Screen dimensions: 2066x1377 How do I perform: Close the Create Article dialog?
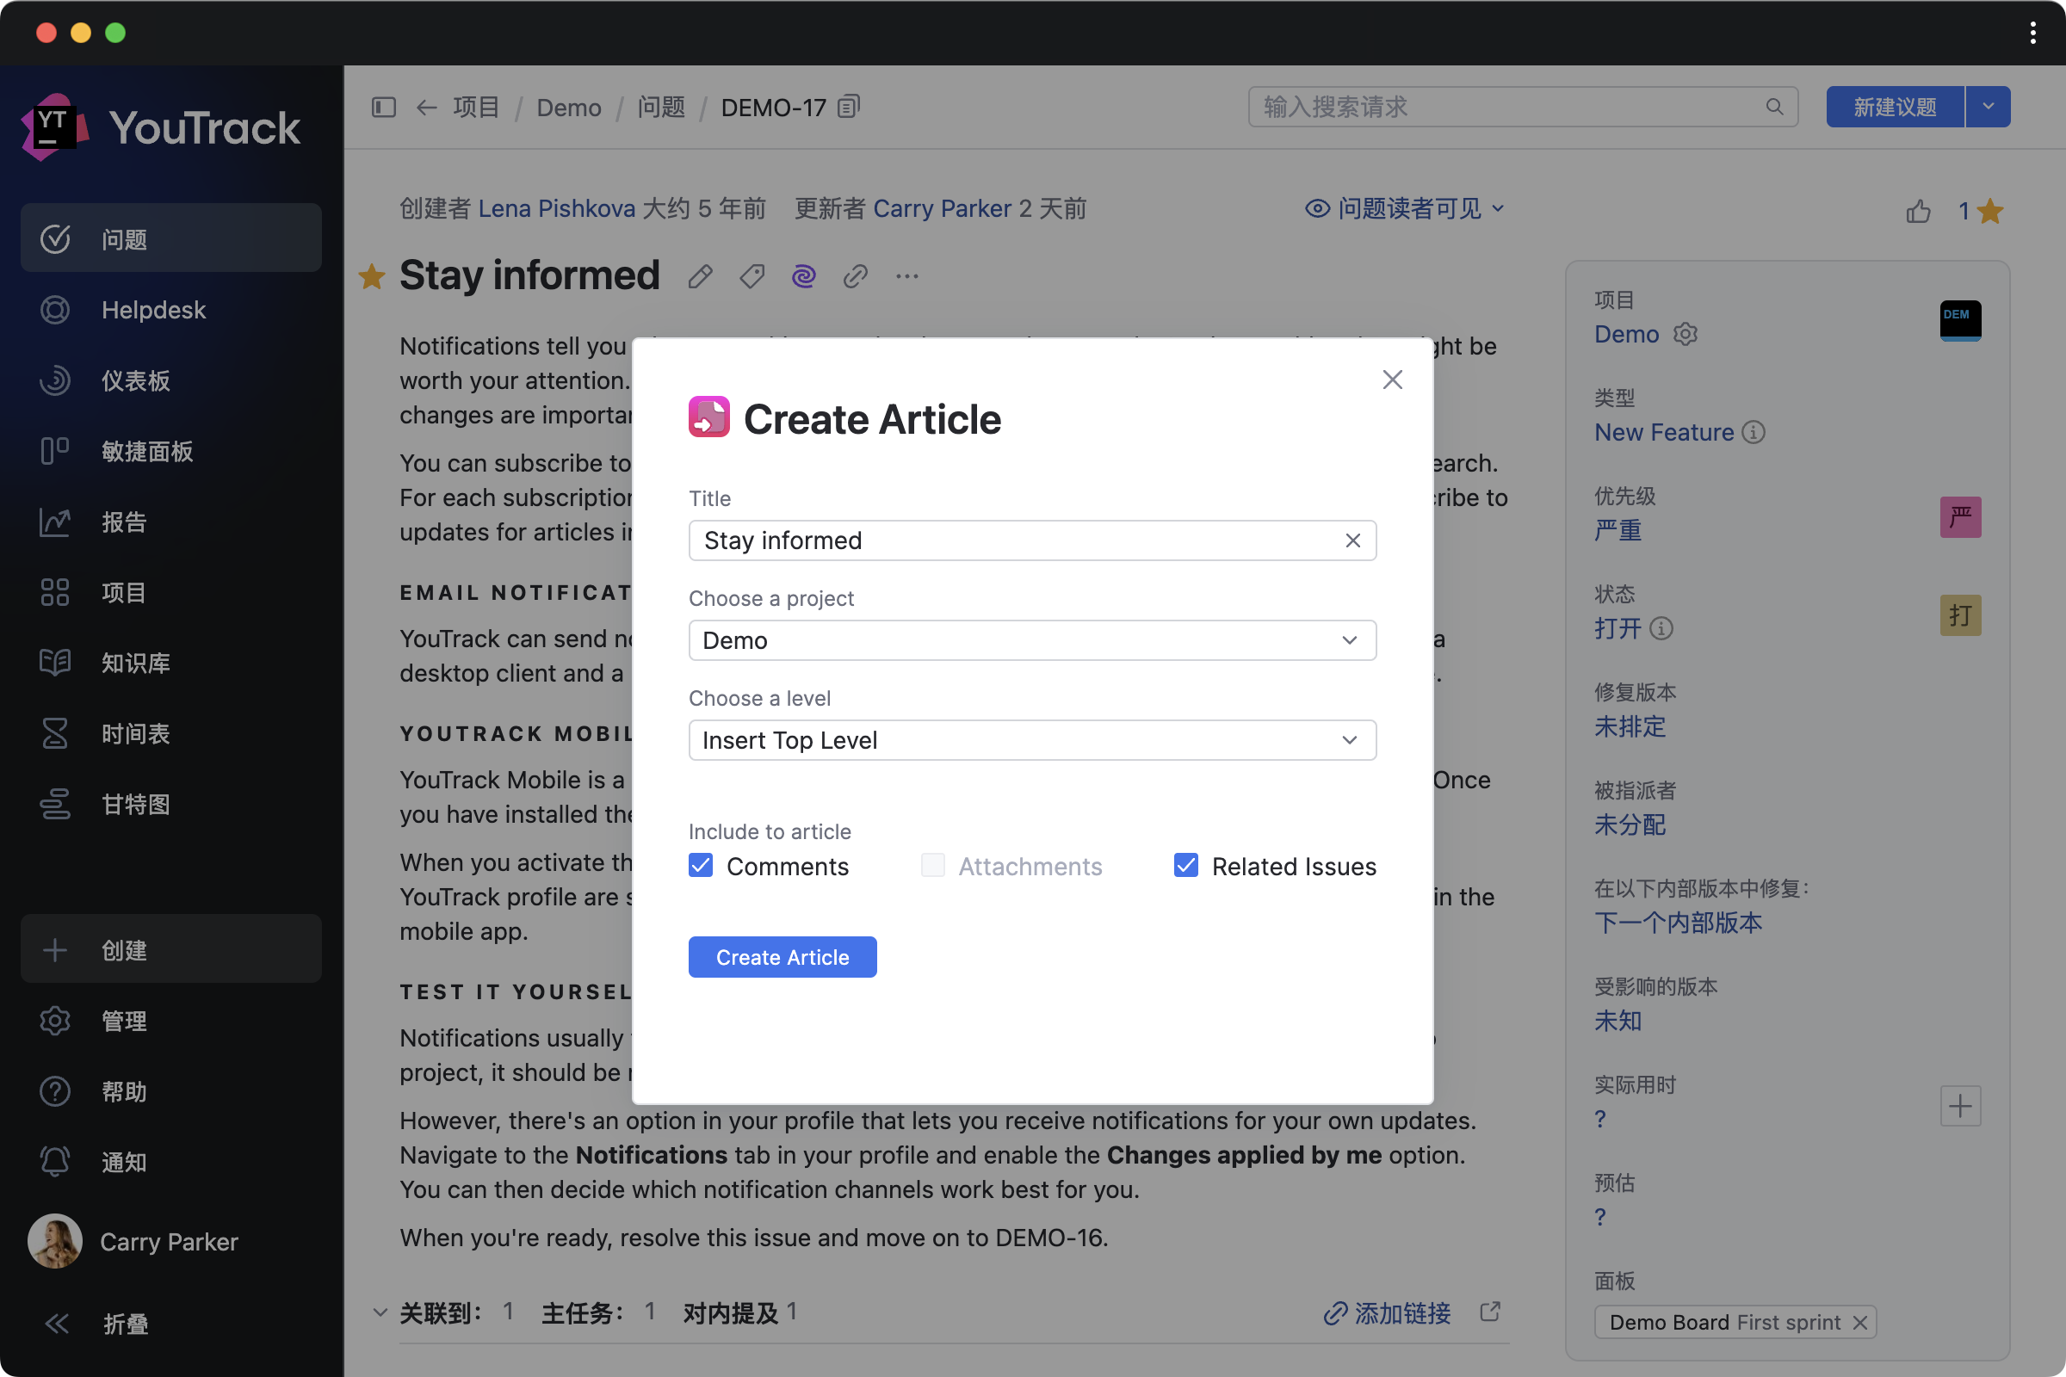coord(1392,380)
